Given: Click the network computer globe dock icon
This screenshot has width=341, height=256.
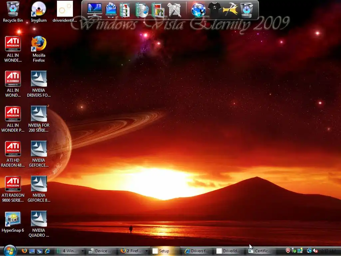Looking at the screenshot, I should (x=111, y=10).
